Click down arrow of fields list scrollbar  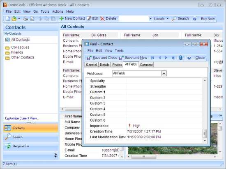click(205, 141)
